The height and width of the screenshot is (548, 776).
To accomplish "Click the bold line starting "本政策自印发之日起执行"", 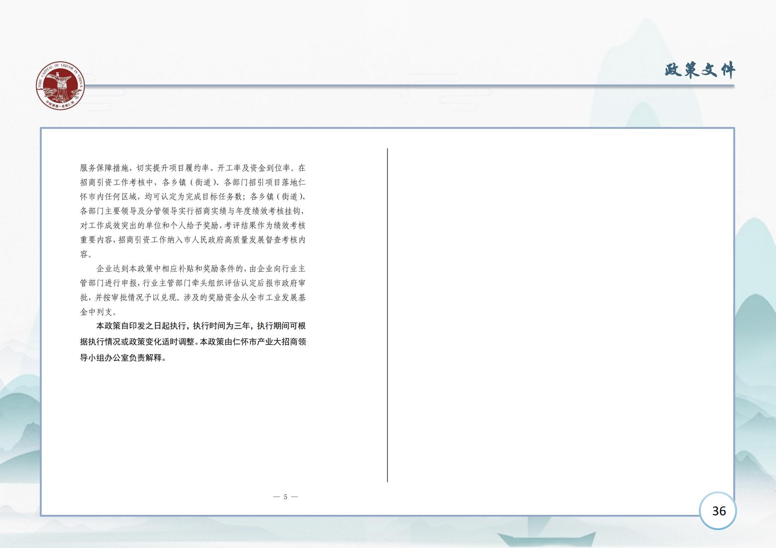I will [x=201, y=326].
